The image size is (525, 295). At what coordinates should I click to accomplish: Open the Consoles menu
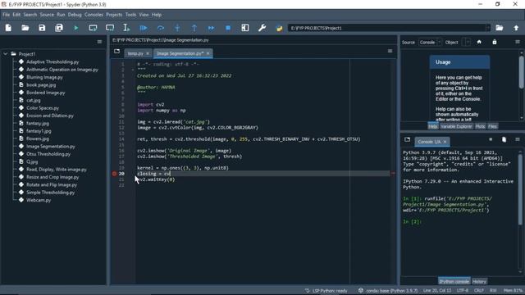[94, 15]
